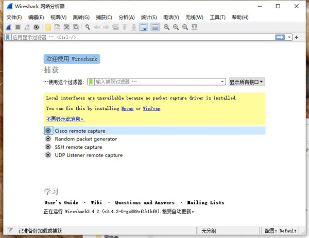The image size is (309, 238).
Task: Select the UDP Listener remote capture row
Action: pyautogui.click(x=154, y=155)
